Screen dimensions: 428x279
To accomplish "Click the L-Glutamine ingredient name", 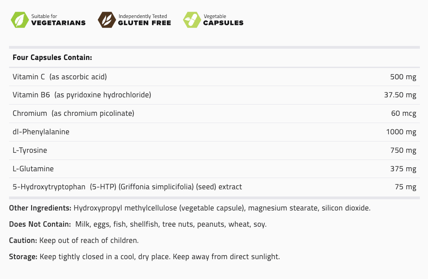I will pyautogui.click(x=33, y=169).
